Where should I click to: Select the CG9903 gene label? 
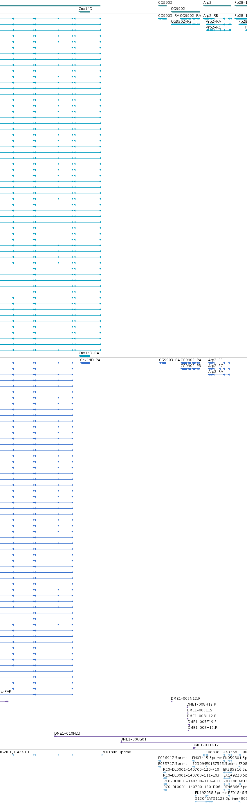point(165,3)
